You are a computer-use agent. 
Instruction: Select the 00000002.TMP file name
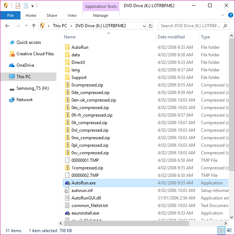(85, 175)
